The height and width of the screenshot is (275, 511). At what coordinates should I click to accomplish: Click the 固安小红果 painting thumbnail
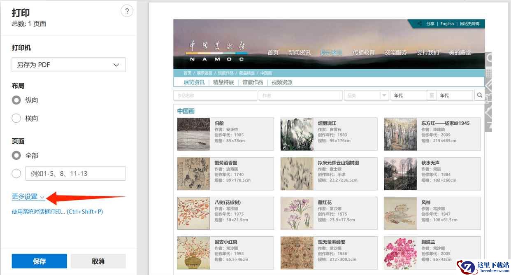[193, 253]
